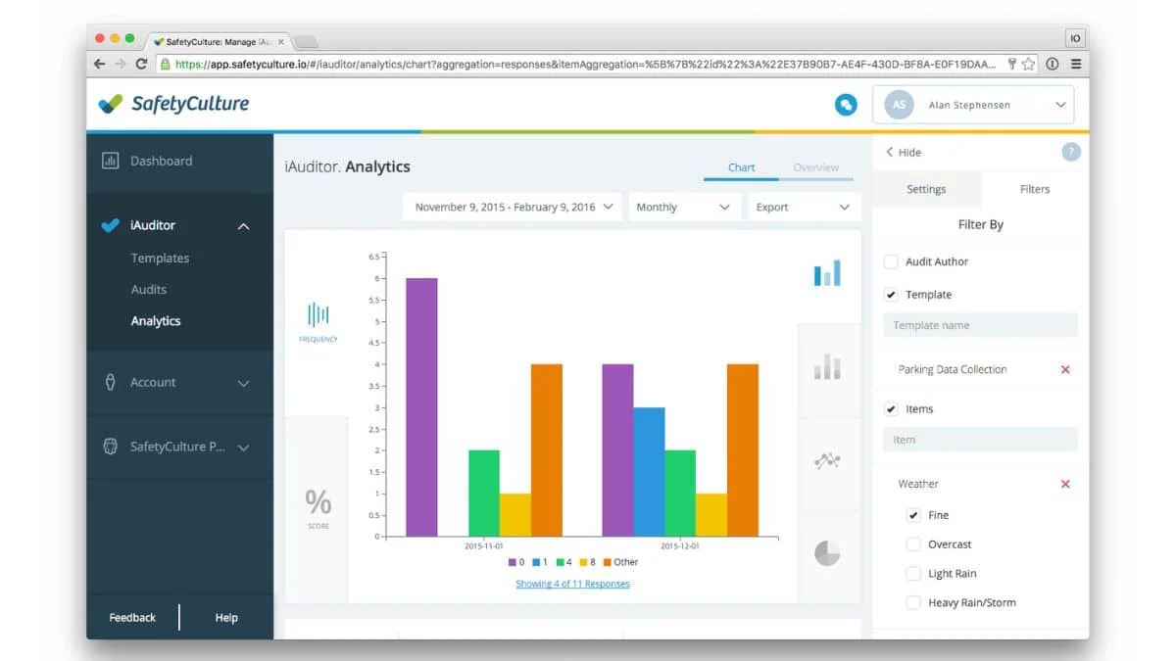
Task: Check the Light Rain checkbox
Action: click(x=913, y=574)
